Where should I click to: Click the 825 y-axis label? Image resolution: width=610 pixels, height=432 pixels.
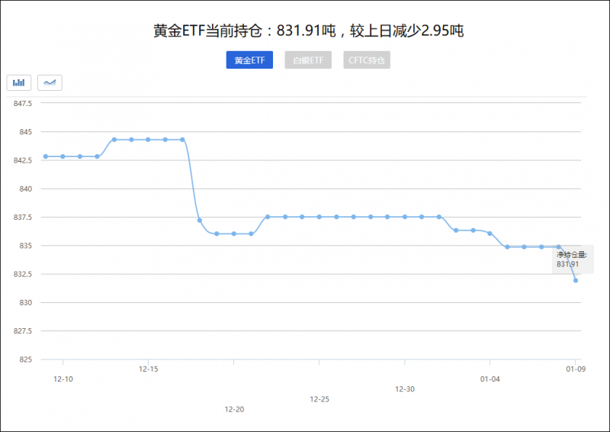point(26,359)
